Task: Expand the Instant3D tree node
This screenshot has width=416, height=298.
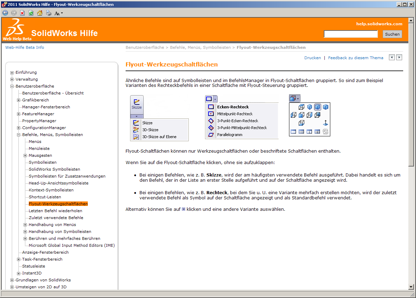Action: [19, 273]
